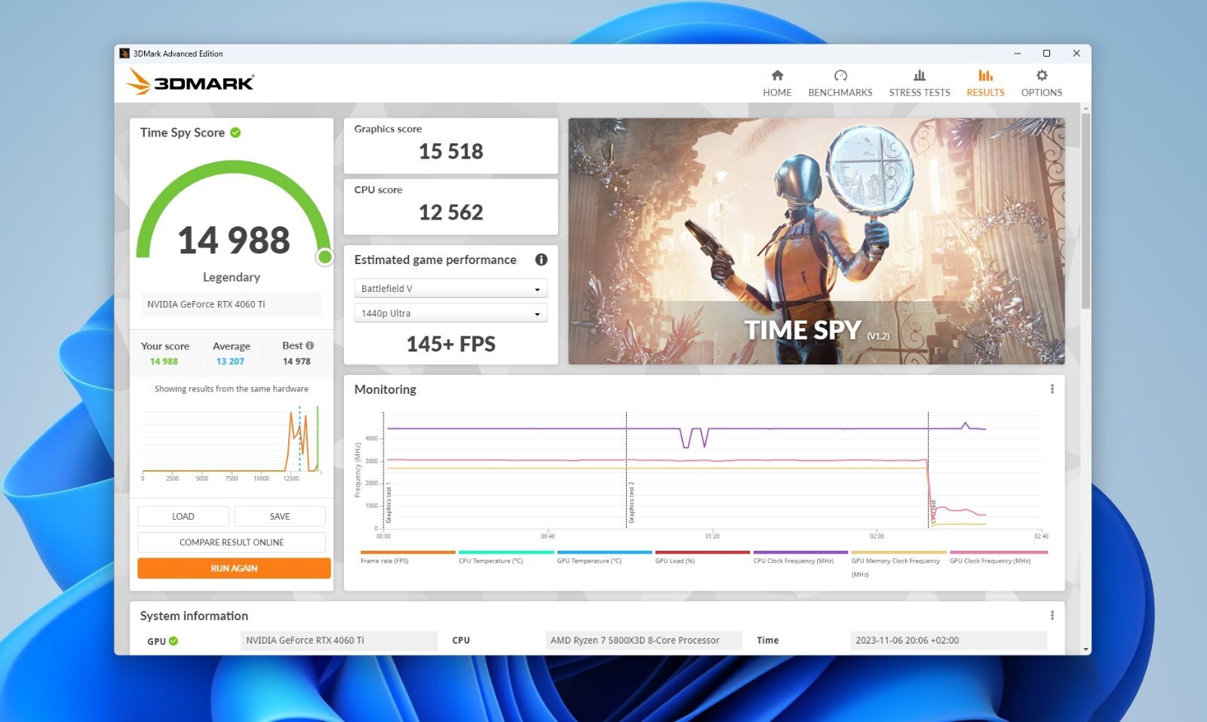The height and width of the screenshot is (722, 1207).
Task: Click AMD Ryzen 7 5800X3D processor field
Action: pyautogui.click(x=643, y=641)
